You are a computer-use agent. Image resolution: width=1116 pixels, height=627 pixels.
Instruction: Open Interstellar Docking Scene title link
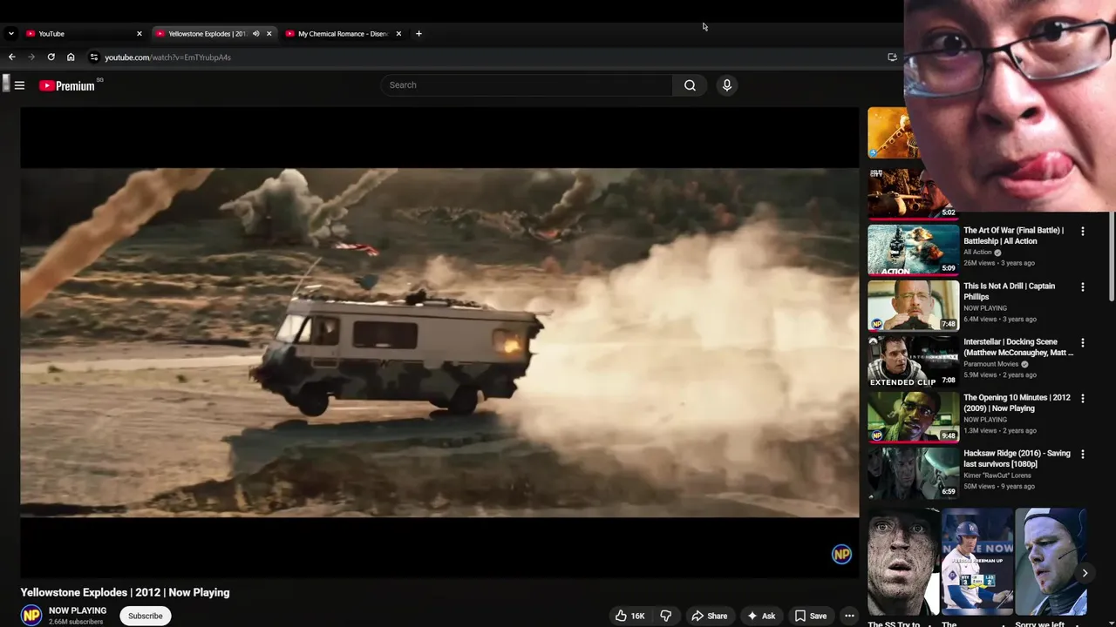1018,347
